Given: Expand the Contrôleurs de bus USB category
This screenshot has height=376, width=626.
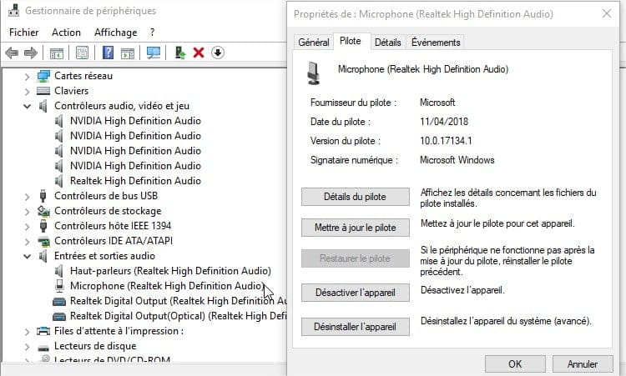Looking at the screenshot, I should coord(28,196).
